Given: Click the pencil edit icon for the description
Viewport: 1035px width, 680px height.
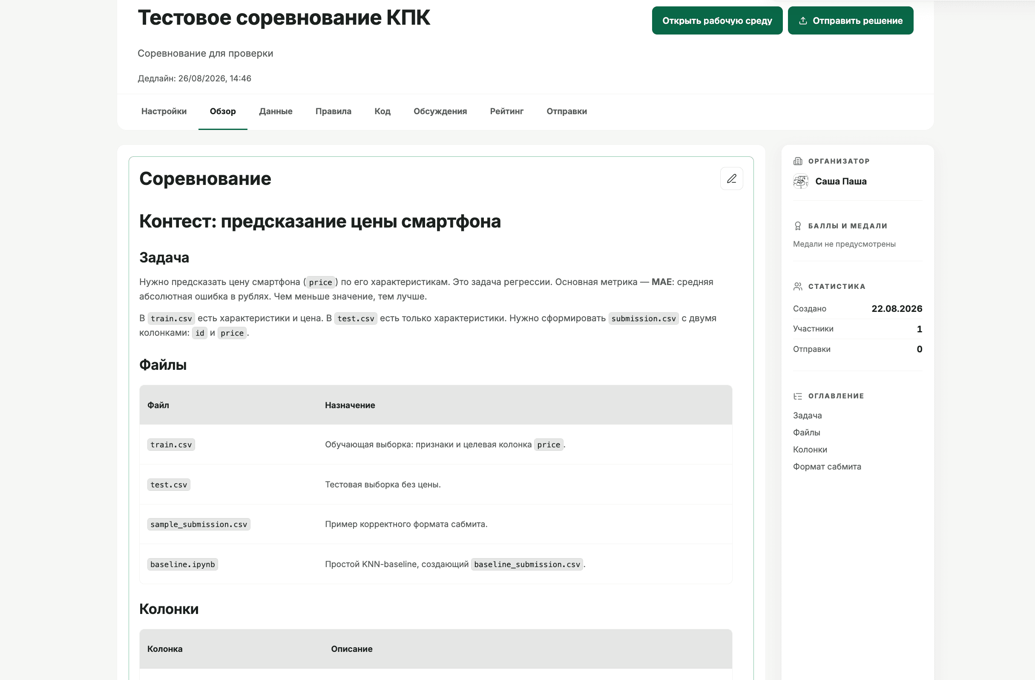Looking at the screenshot, I should (x=731, y=179).
